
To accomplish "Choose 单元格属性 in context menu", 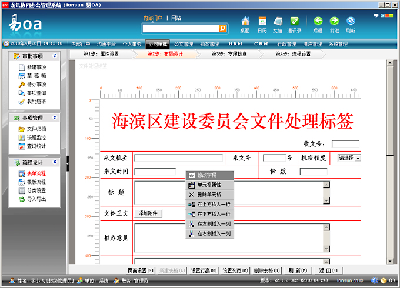I will [x=209, y=185].
